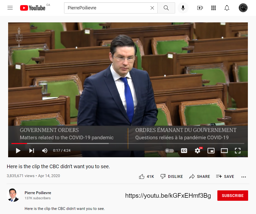
Task: Go to the YouTube home logo
Action: pyautogui.click(x=33, y=8)
